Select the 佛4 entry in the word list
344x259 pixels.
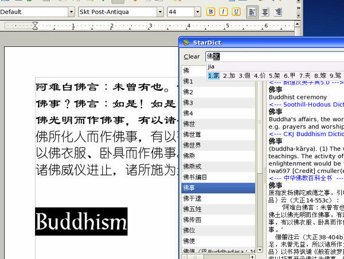tap(218, 113)
